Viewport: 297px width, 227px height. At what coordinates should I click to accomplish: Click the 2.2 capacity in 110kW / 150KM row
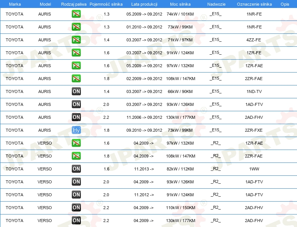click(x=106, y=208)
